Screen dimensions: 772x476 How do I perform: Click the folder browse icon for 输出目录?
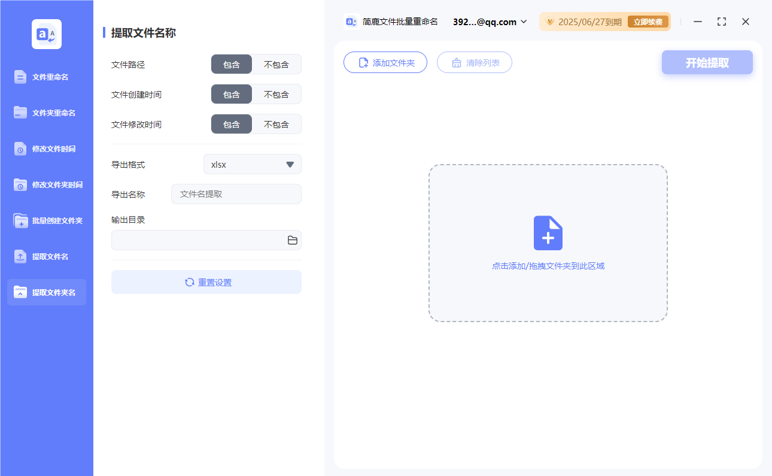click(x=293, y=239)
